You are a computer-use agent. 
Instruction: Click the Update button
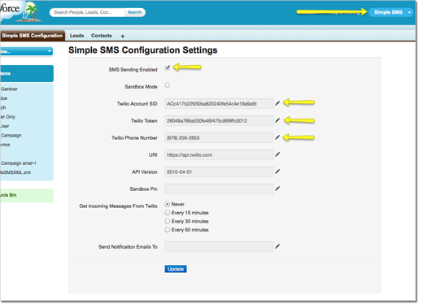point(176,269)
